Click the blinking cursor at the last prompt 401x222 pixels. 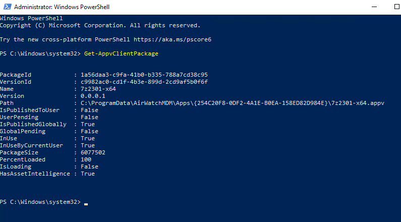pos(86,203)
